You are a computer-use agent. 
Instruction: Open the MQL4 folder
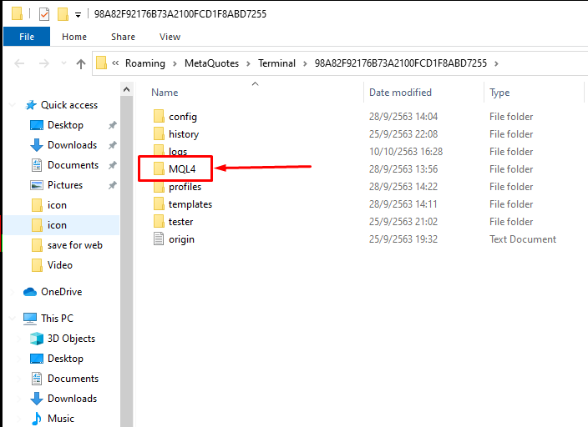click(x=181, y=169)
